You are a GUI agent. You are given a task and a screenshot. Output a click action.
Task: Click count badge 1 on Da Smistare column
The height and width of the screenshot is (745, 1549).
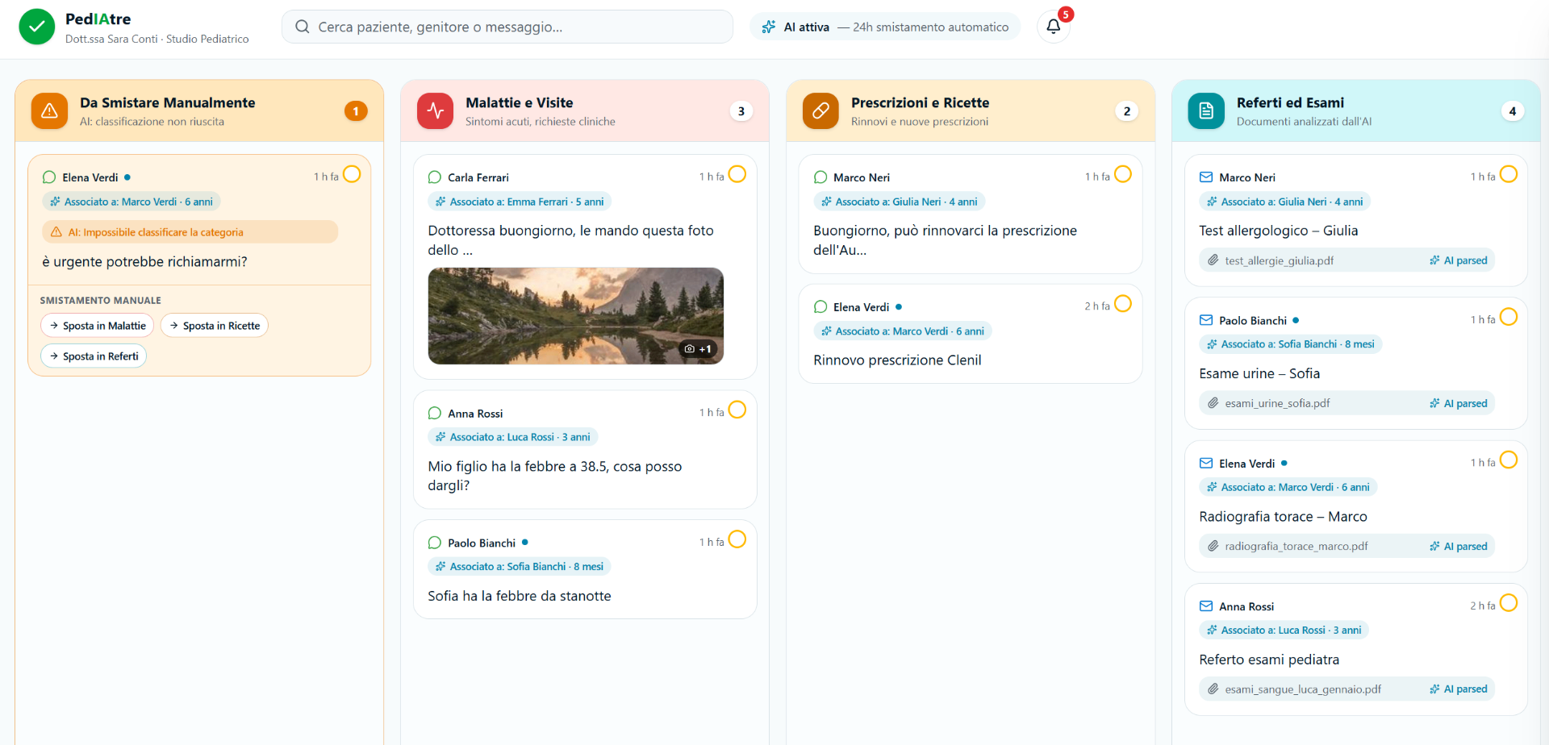(356, 111)
